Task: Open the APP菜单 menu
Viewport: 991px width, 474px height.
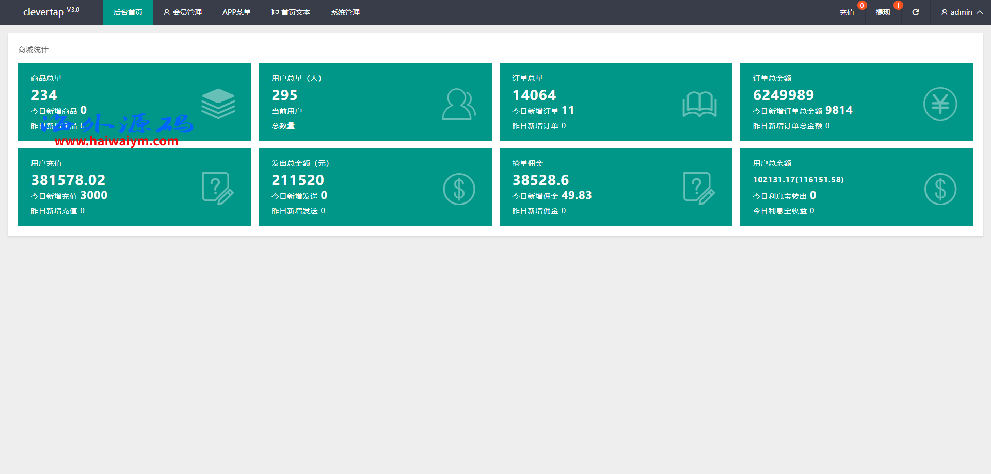Action: click(x=236, y=12)
